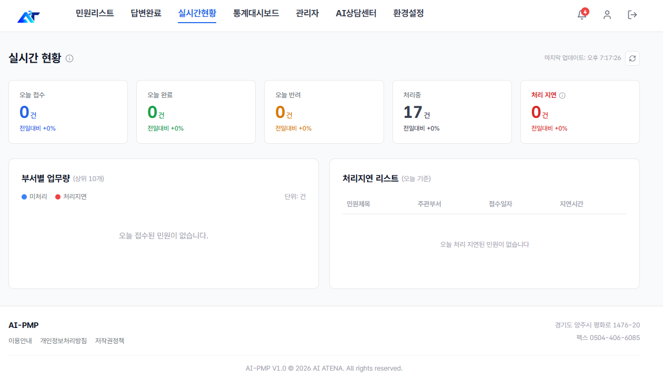The height and width of the screenshot is (379, 663).
Task: Go to the 답변완료 menu
Action: coord(146,14)
